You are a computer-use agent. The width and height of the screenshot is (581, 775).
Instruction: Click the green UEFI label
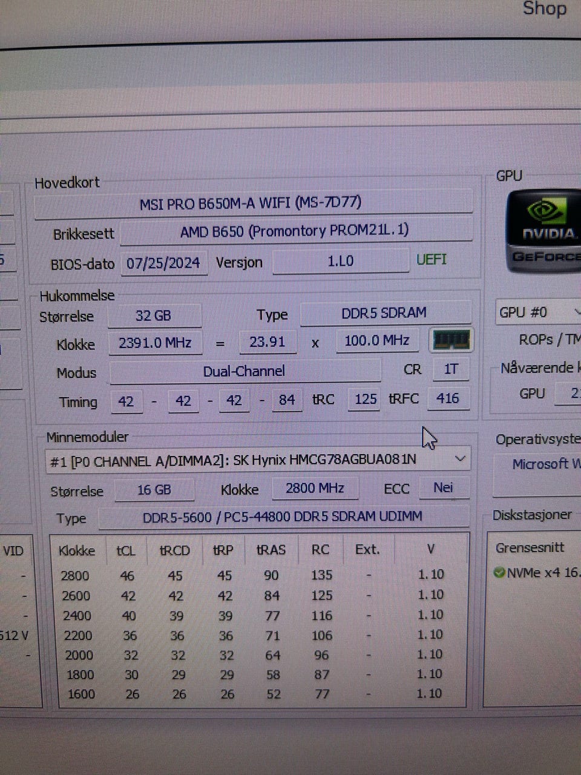click(x=432, y=260)
